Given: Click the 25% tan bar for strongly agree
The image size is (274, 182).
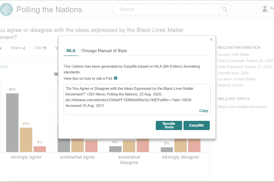Looking at the screenshot, I should pyautogui.click(x=26, y=140).
